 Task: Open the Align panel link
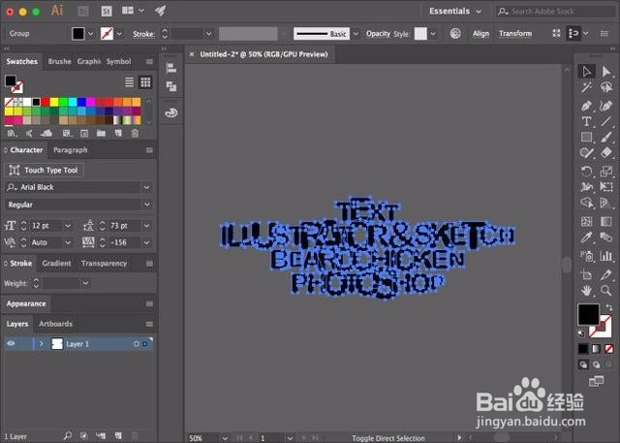[x=480, y=34]
